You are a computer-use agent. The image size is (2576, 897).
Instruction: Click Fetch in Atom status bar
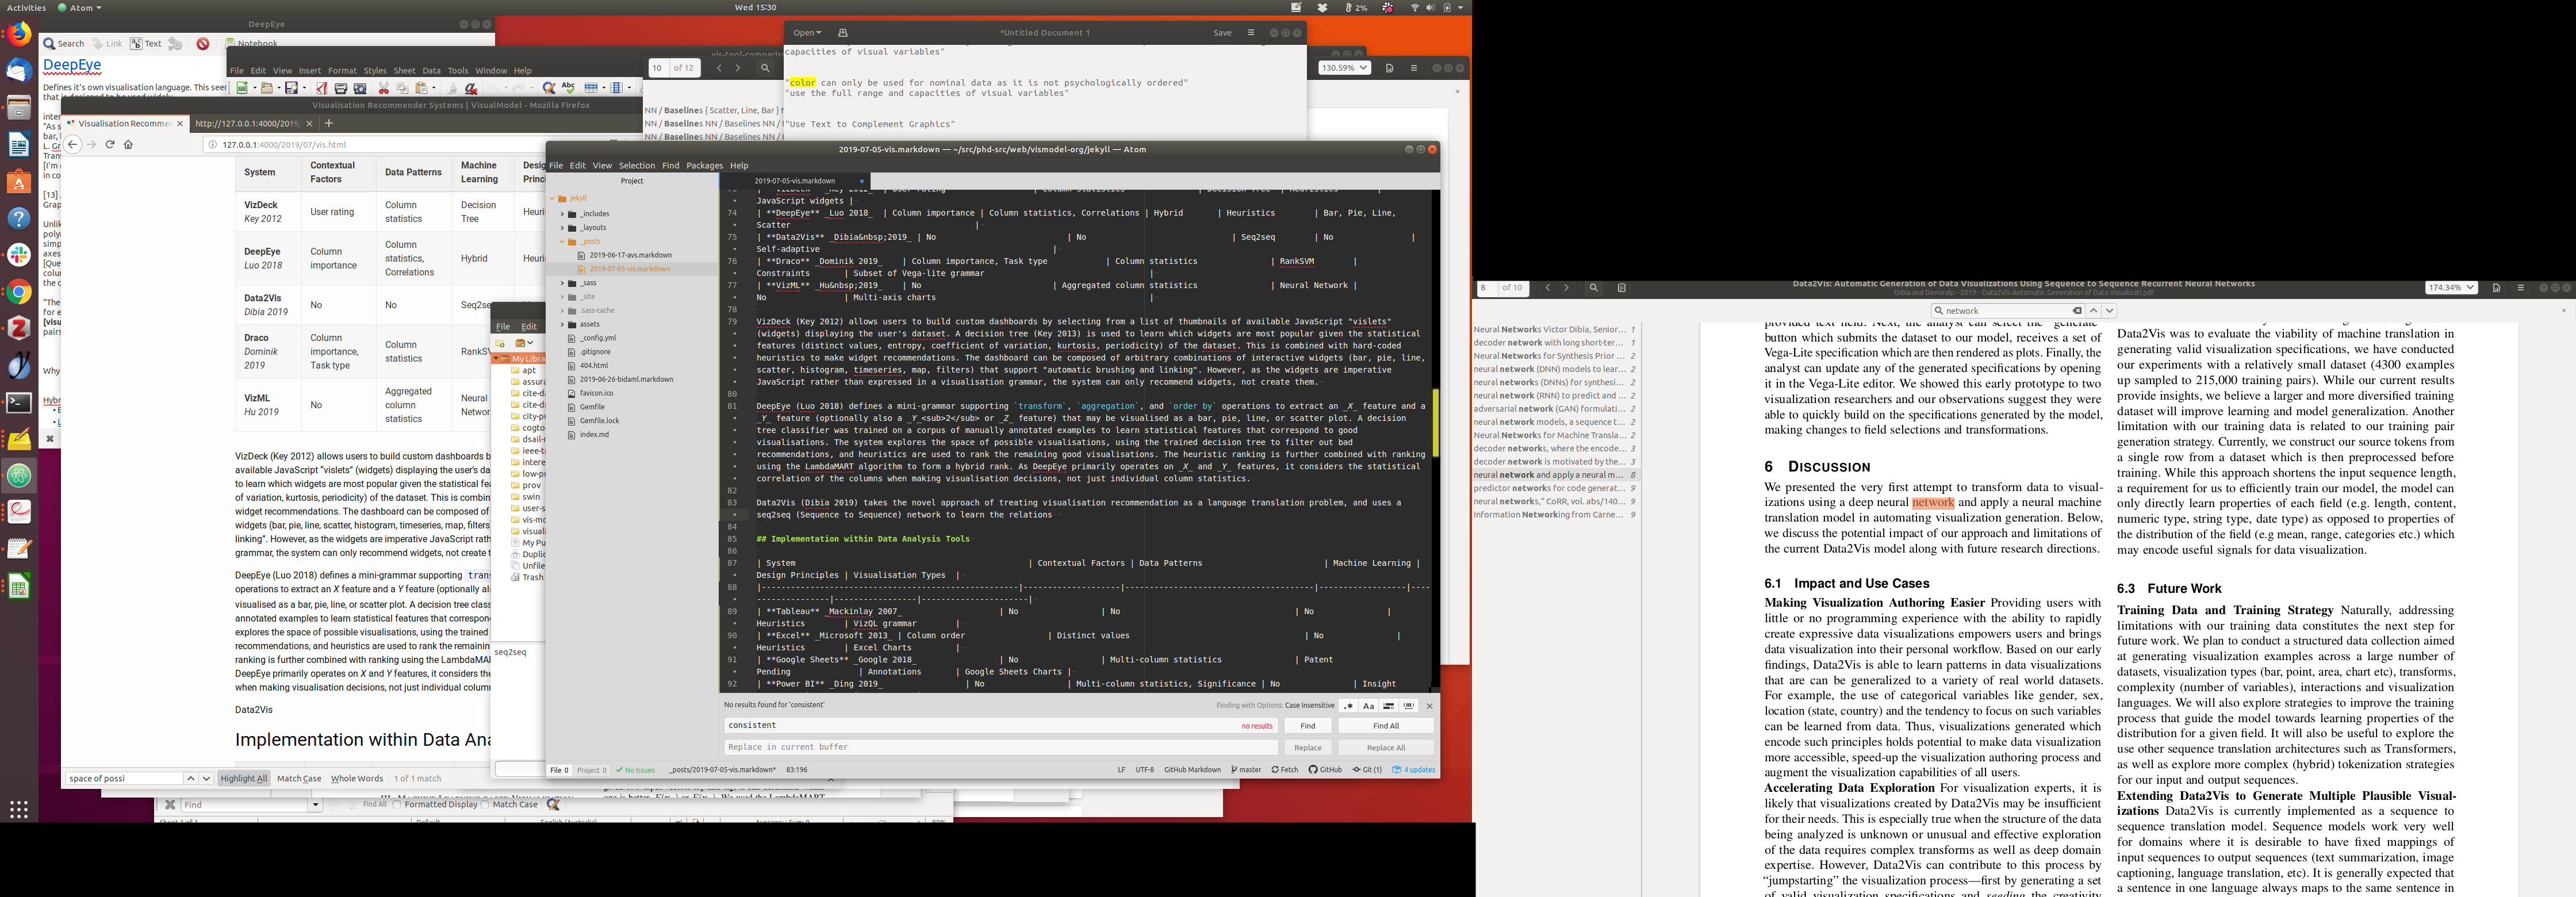tap(1285, 770)
